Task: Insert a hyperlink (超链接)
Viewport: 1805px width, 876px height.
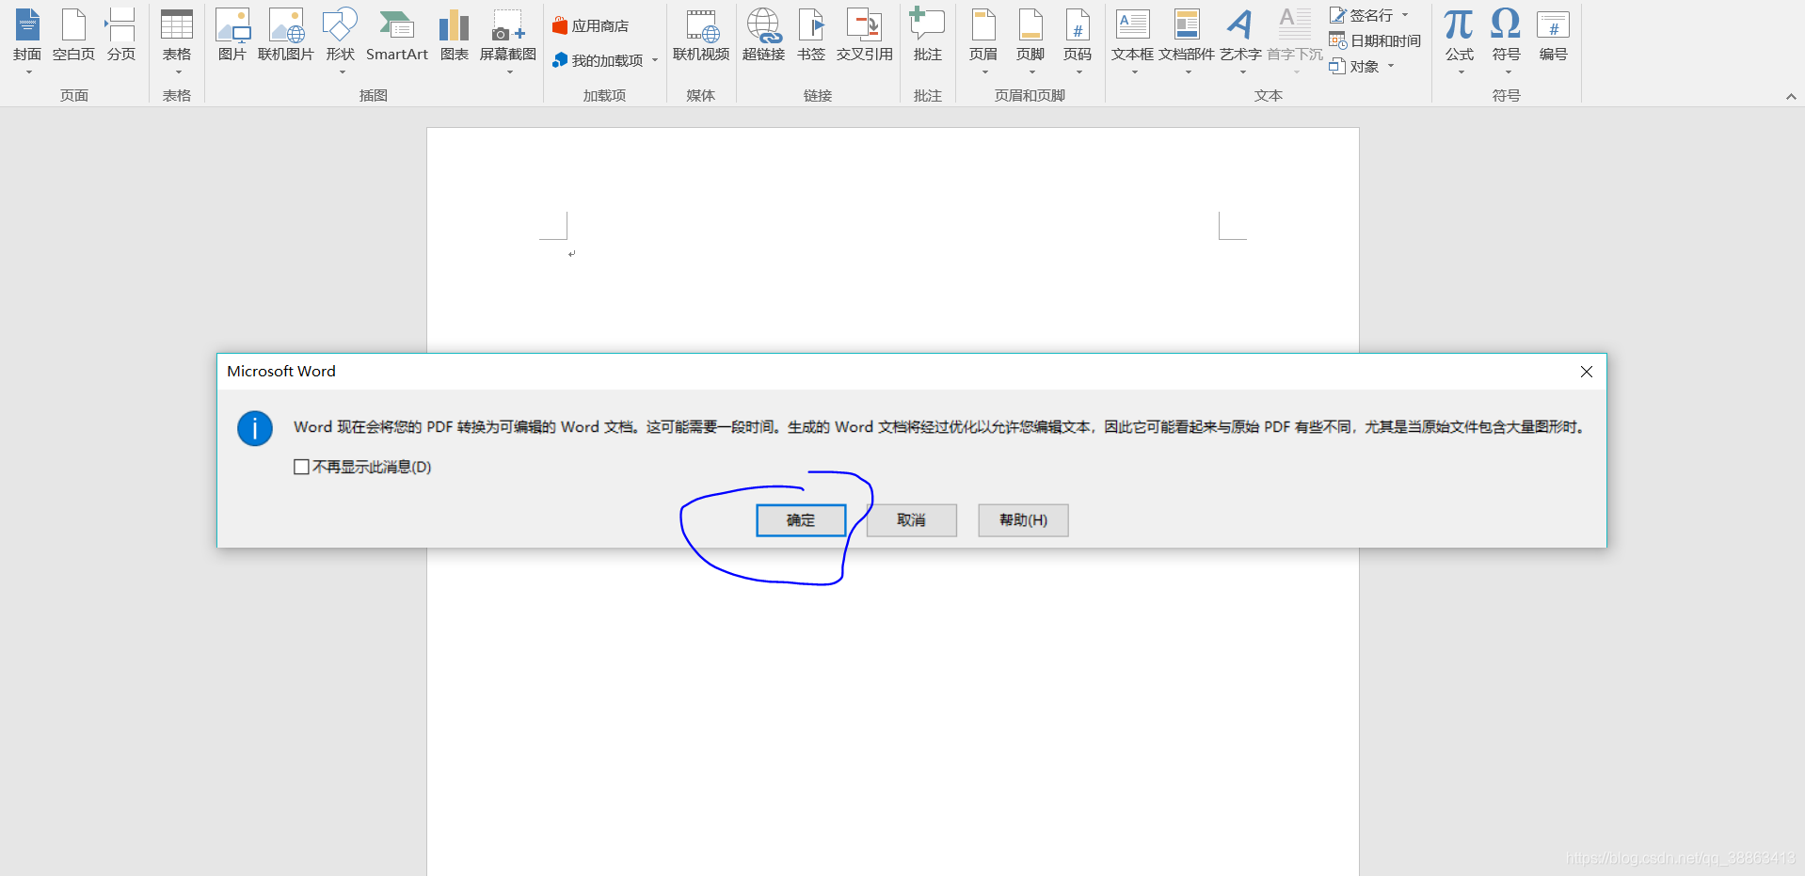Action: [763, 38]
